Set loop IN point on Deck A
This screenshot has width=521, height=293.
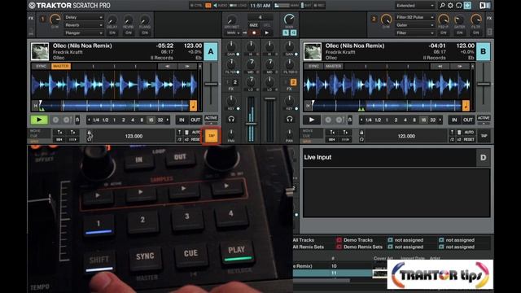[x=182, y=120]
